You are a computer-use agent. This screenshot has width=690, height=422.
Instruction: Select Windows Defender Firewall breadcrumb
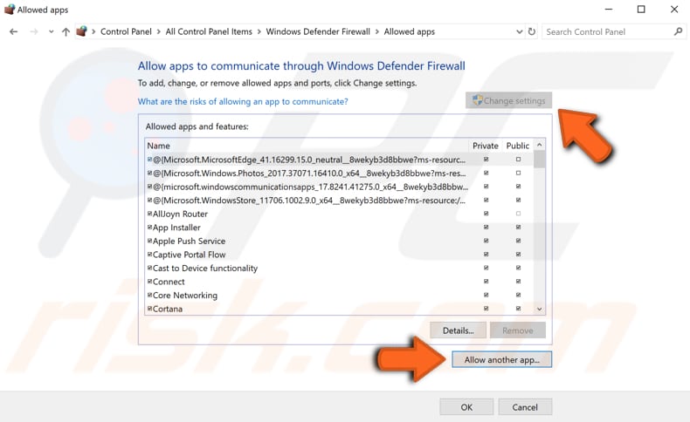318,31
